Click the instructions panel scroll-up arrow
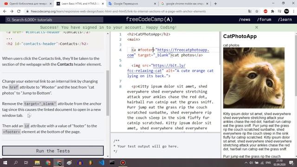This screenshot has width=297, height=167. click(x=108, y=33)
